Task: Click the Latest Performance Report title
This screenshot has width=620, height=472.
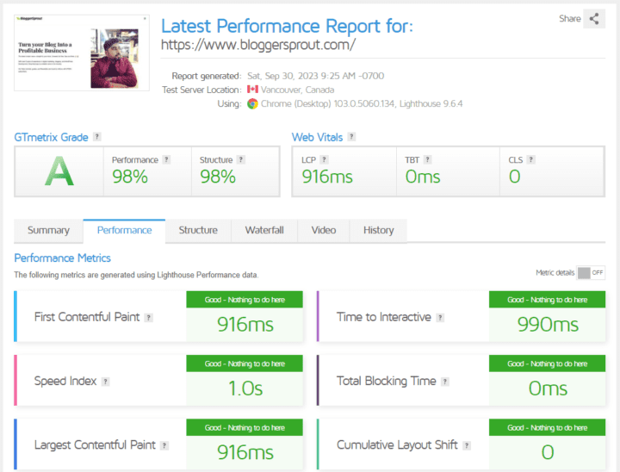Action: pos(287,26)
